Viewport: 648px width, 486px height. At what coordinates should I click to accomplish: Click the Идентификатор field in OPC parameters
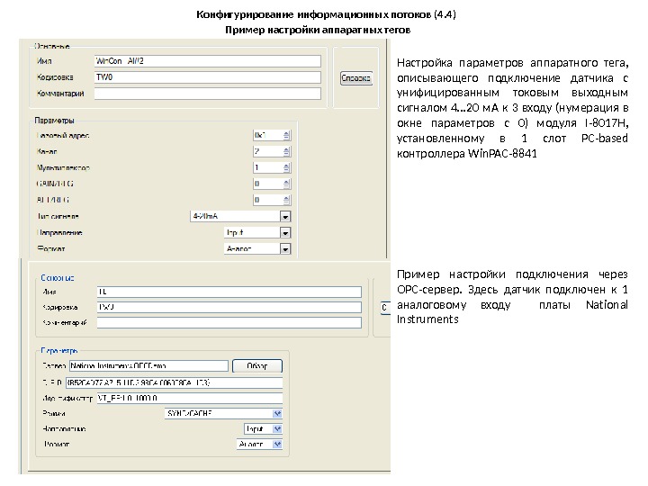(x=190, y=398)
